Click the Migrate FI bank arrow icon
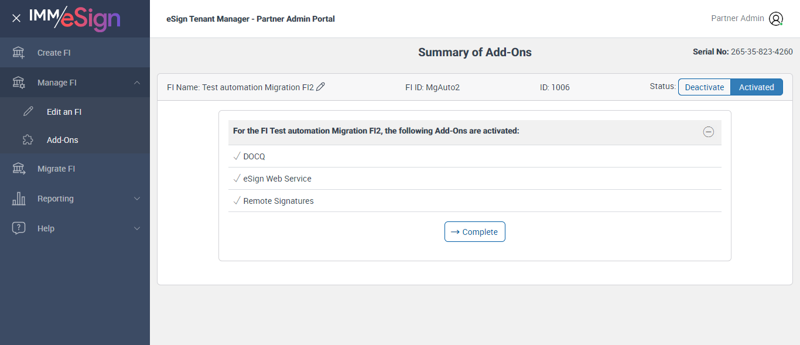The image size is (800, 345). (19, 169)
